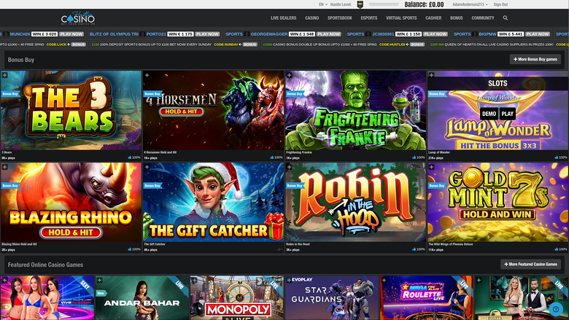Open the search magnifier icon
The width and height of the screenshot is (569, 320).
(505, 17)
